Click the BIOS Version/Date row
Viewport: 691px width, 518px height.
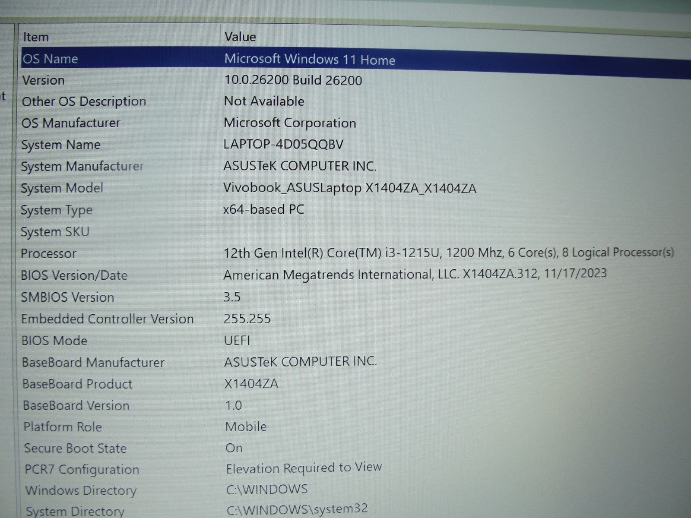point(74,275)
